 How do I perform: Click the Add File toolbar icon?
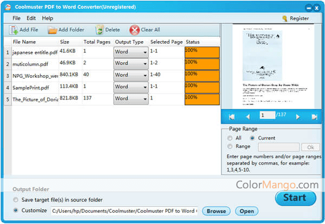[x=14, y=30]
